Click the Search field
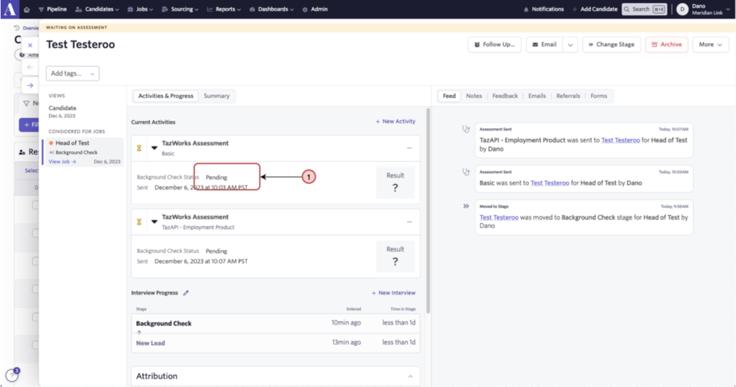The image size is (736, 387). point(644,10)
